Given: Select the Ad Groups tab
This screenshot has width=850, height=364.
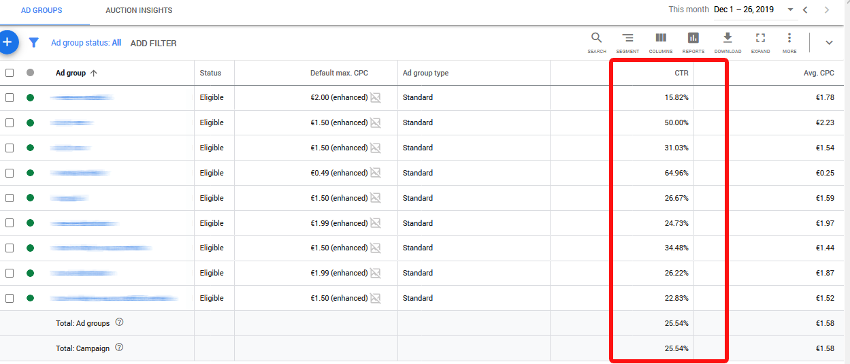Looking at the screenshot, I should click(x=42, y=10).
